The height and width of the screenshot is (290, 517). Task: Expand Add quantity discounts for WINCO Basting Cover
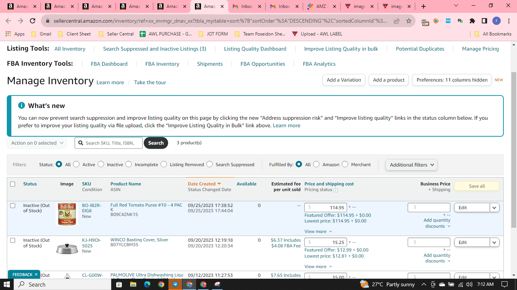(437, 258)
